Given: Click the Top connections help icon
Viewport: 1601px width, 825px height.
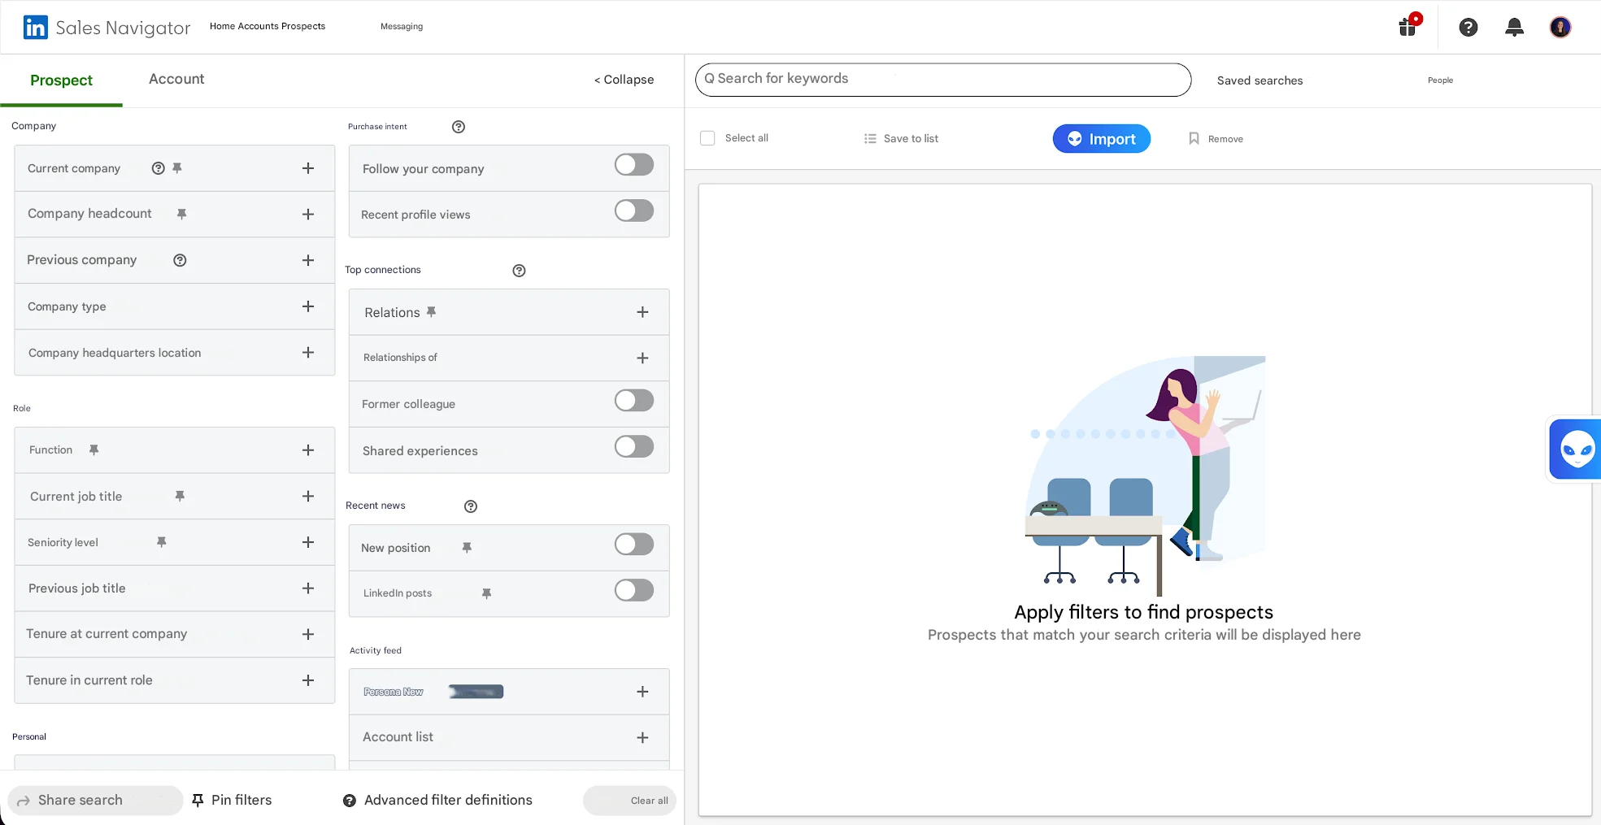Looking at the screenshot, I should [519, 271].
